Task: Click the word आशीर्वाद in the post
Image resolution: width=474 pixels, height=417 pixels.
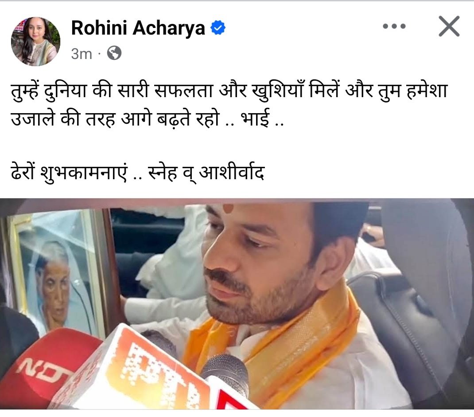Action: point(232,173)
